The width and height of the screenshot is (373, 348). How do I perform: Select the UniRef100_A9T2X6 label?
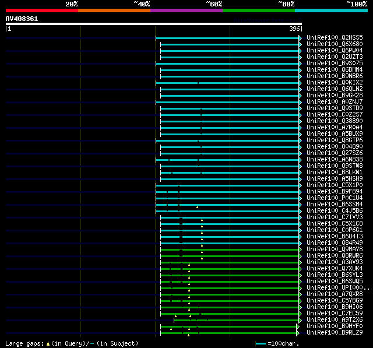[x=335, y=320]
